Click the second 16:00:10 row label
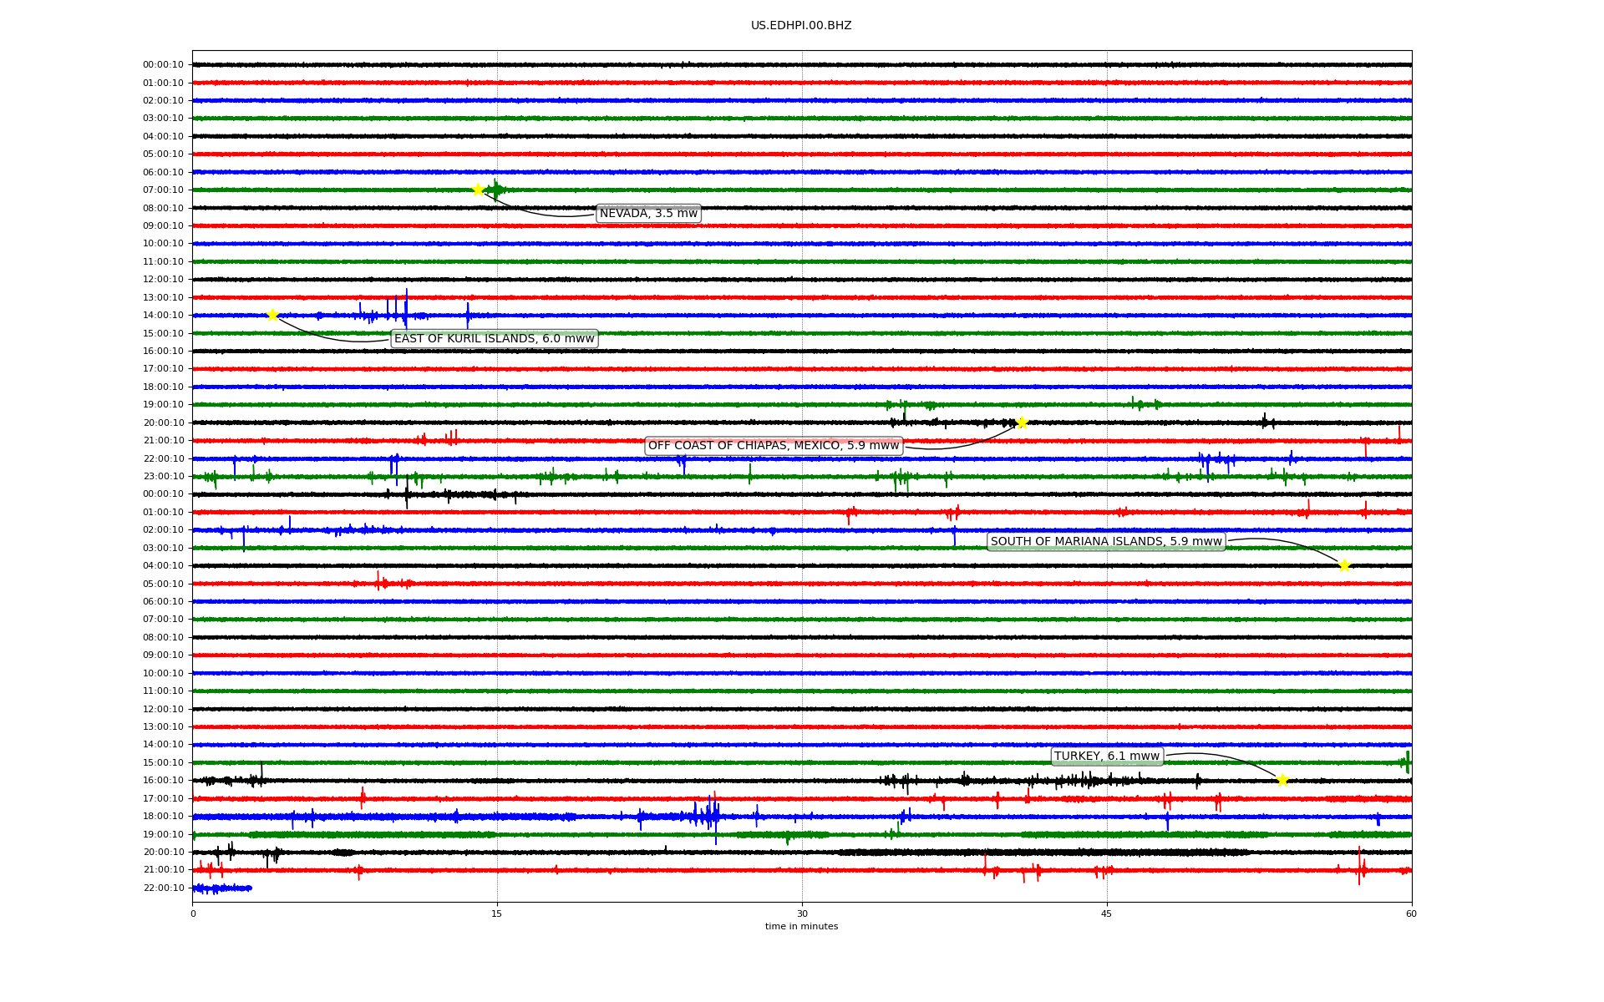 (163, 781)
